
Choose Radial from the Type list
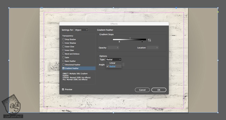[x=112, y=66]
